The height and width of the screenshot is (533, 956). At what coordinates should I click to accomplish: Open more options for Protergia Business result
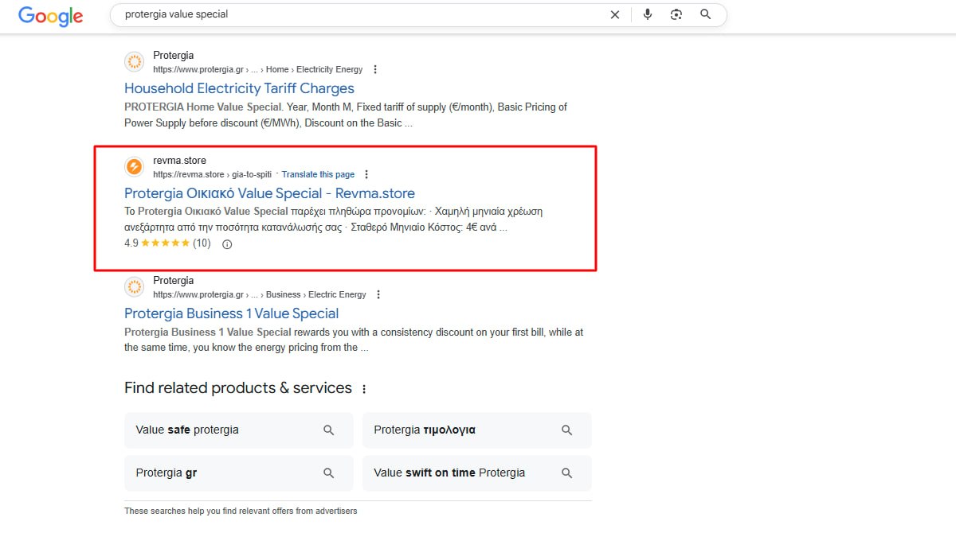pos(378,295)
